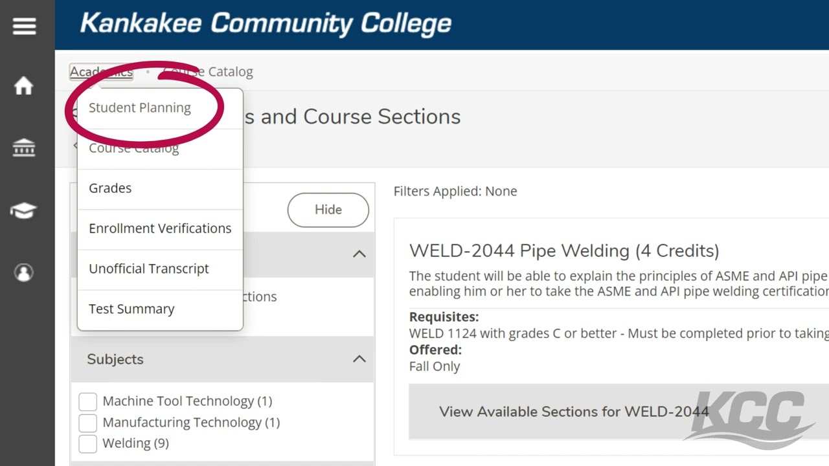Open Enrollment Verifications menu item
This screenshot has width=829, height=466.
tap(160, 228)
